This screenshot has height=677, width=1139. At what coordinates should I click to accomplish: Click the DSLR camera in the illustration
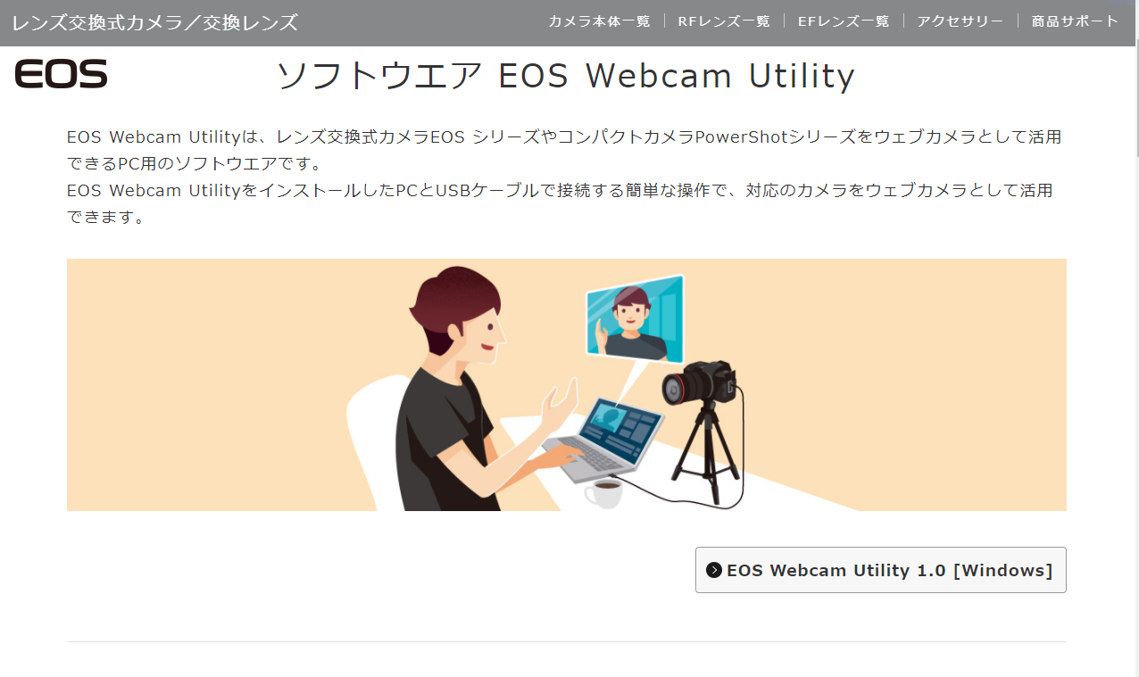(x=698, y=384)
